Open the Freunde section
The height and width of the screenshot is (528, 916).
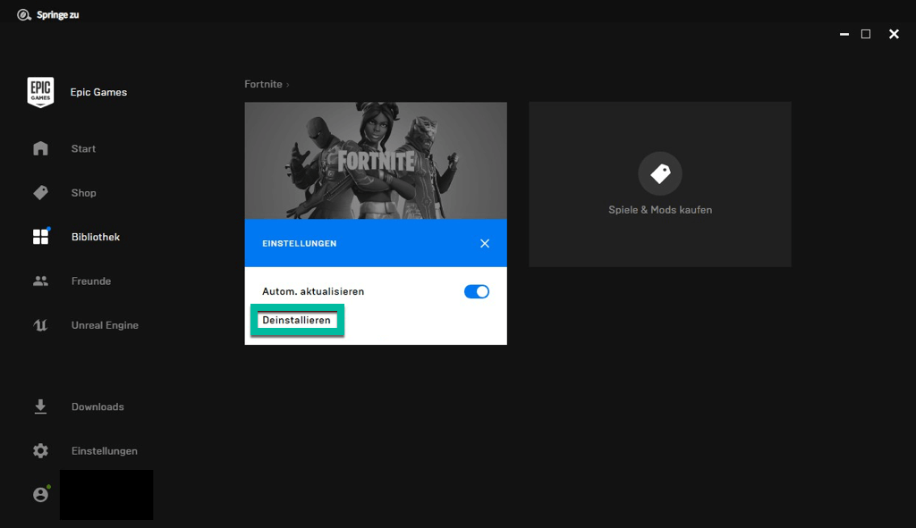coord(91,281)
